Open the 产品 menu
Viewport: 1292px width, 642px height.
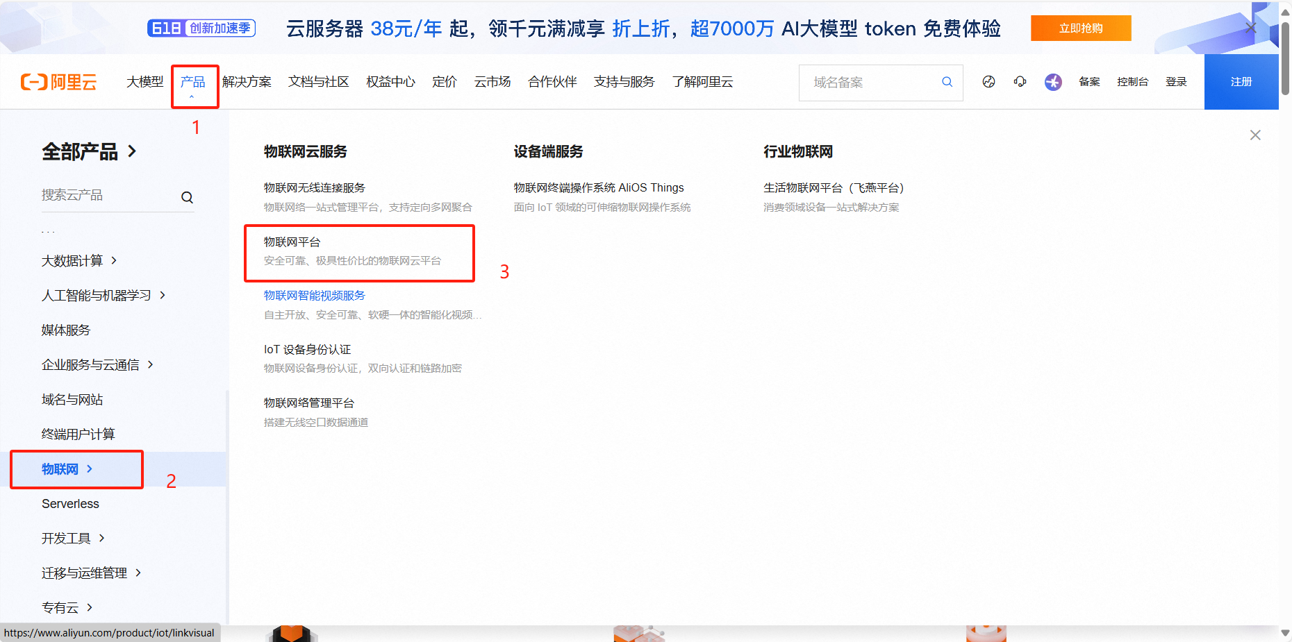tap(193, 82)
